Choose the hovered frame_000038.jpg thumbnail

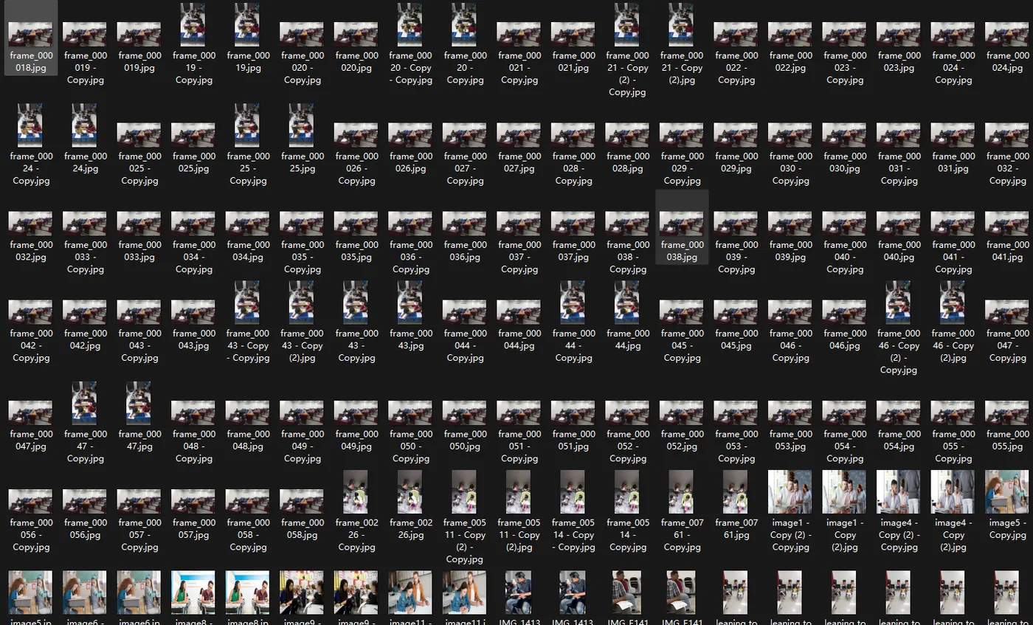(682, 224)
